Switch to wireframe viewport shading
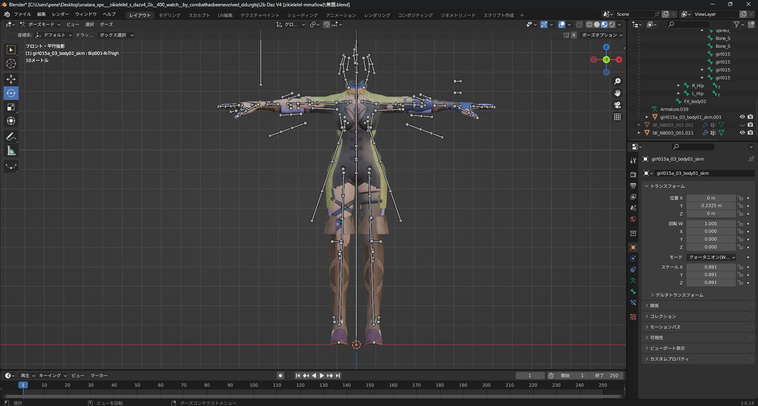 (589, 24)
